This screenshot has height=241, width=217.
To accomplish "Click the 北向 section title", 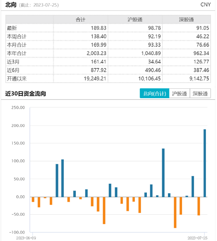I will click(11, 5).
